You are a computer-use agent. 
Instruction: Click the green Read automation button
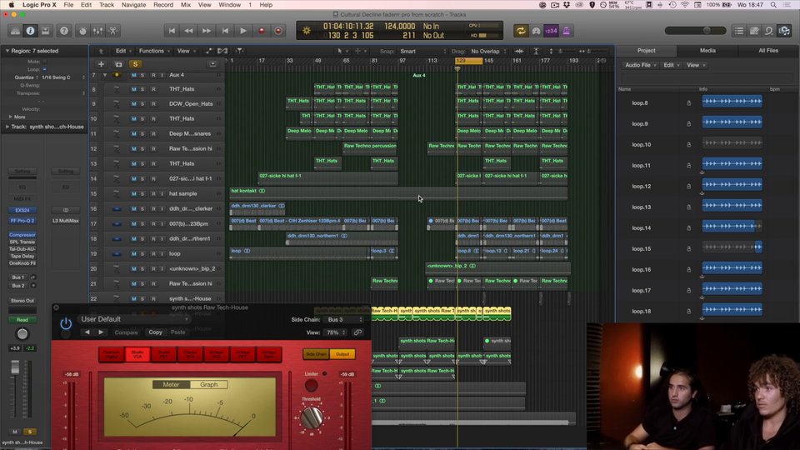click(22, 320)
